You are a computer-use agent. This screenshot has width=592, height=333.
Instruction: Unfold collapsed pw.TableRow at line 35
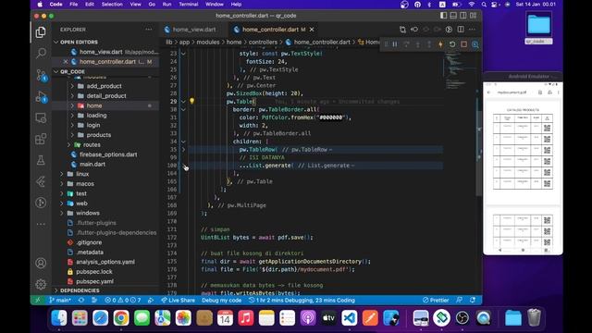pos(183,150)
